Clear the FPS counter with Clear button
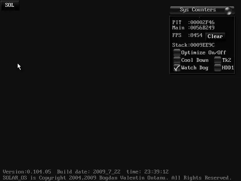 click(x=215, y=36)
